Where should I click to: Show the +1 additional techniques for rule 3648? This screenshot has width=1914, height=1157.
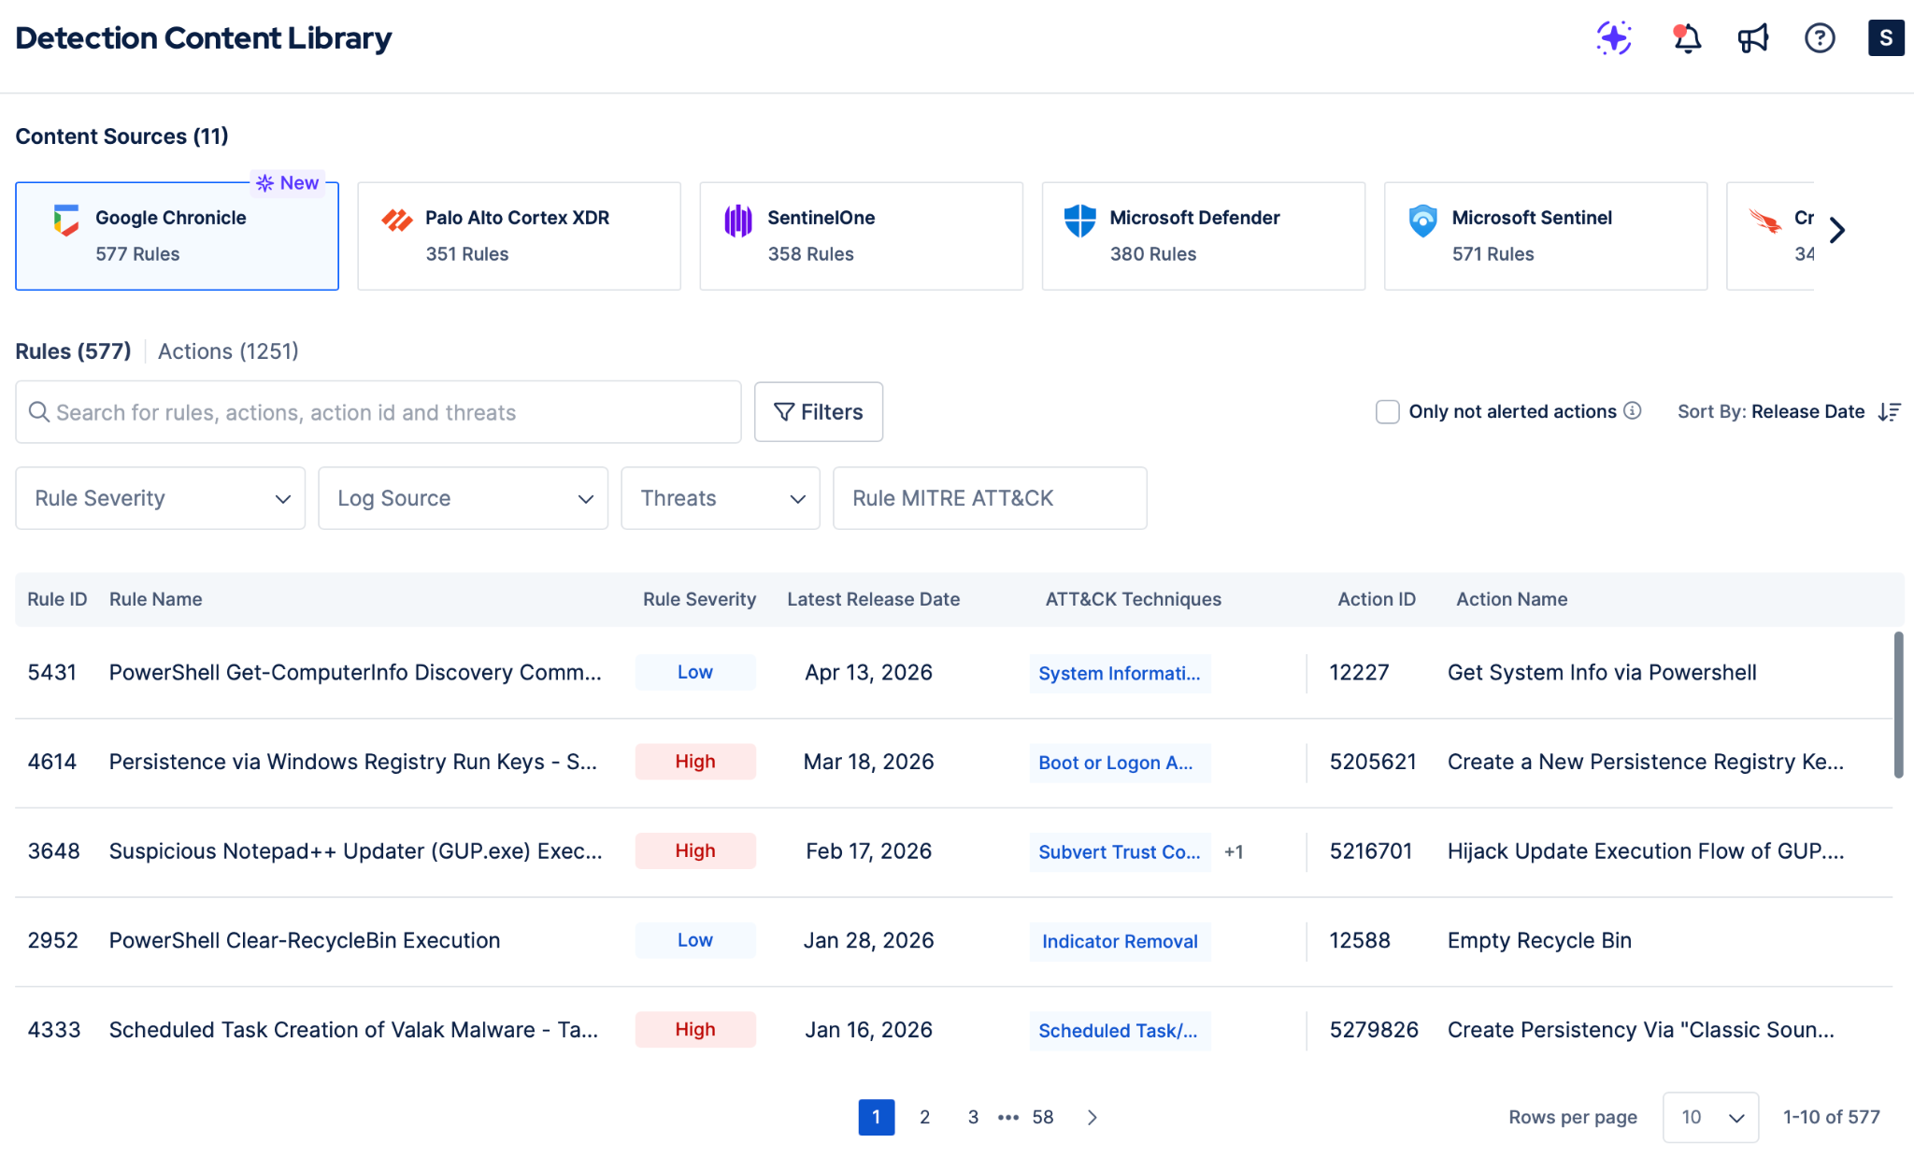point(1234,851)
